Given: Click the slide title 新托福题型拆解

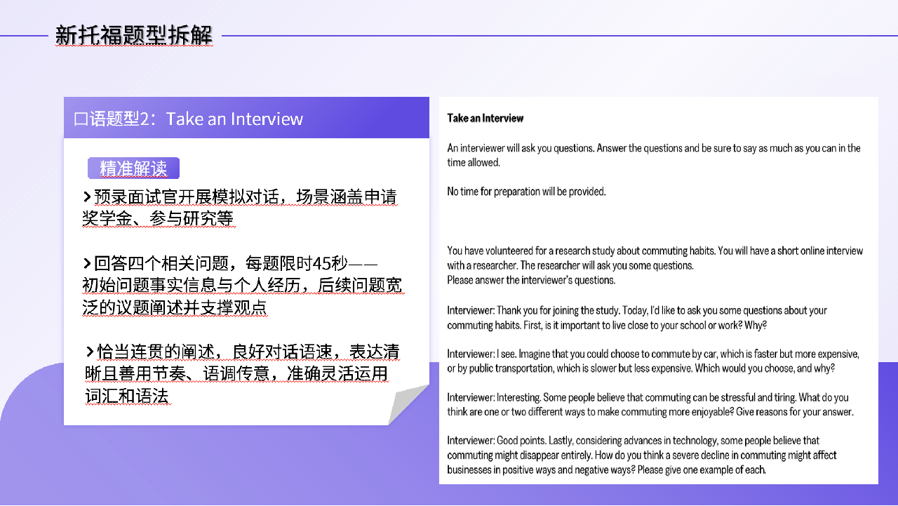Looking at the screenshot, I should click(x=133, y=35).
